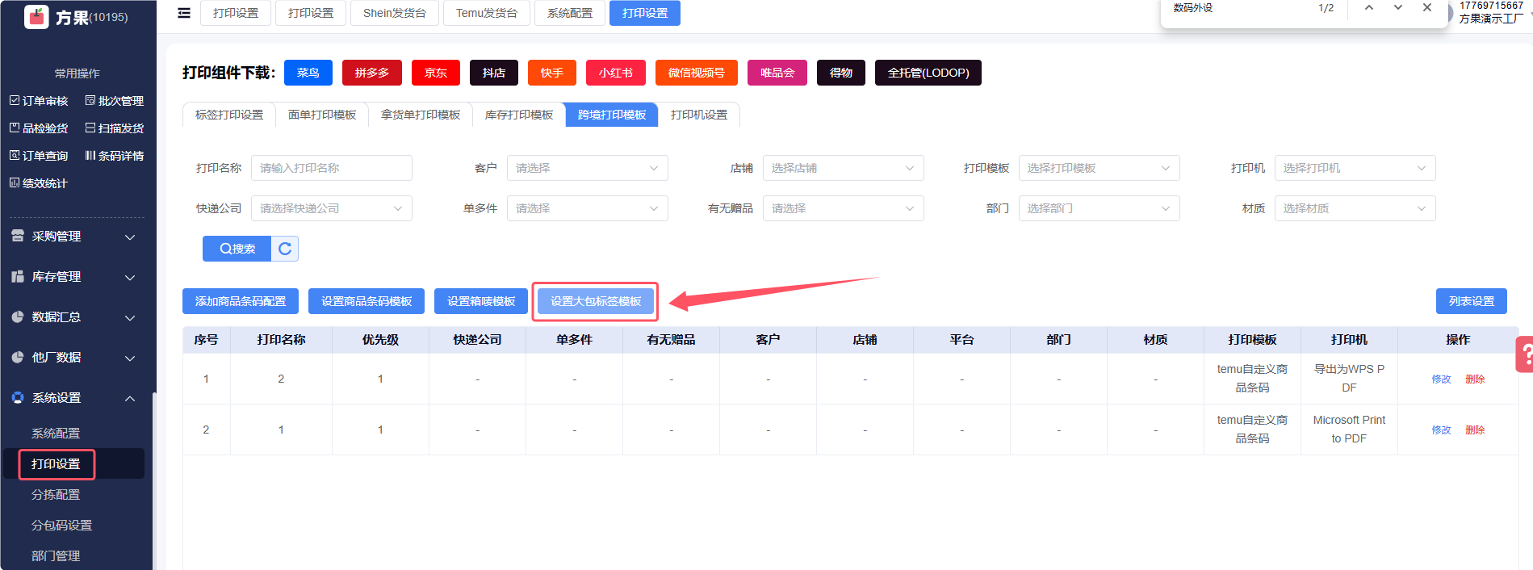Click the Fangguo apple logo icon
1533x570 pixels.
coord(36,16)
